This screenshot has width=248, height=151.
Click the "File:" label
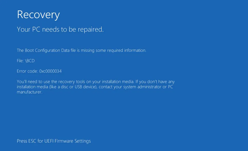point(20,61)
